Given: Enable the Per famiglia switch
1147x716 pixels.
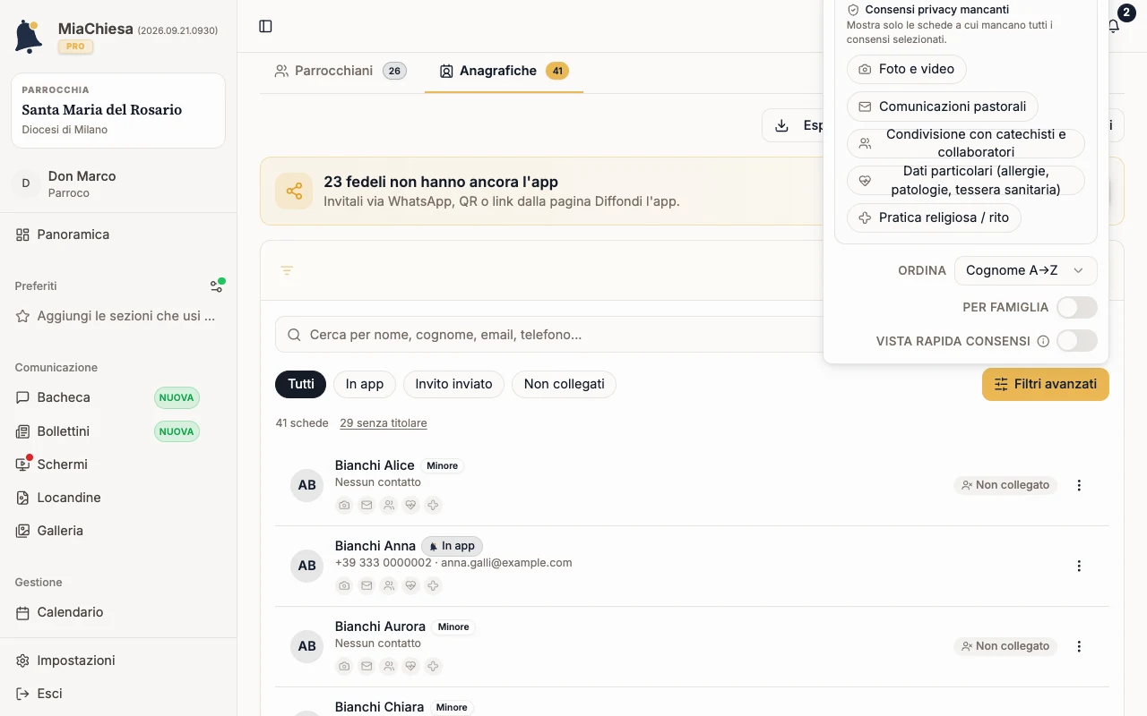Looking at the screenshot, I should tap(1076, 307).
